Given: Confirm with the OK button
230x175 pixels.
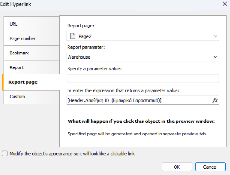Looking at the screenshot, I should point(177,167).
